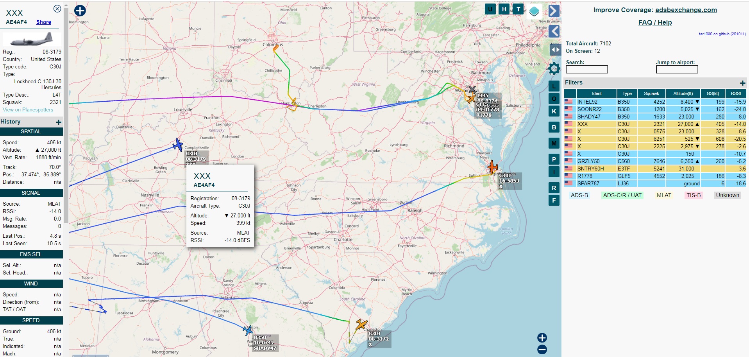Zoom out with the map minus button

coord(542,350)
